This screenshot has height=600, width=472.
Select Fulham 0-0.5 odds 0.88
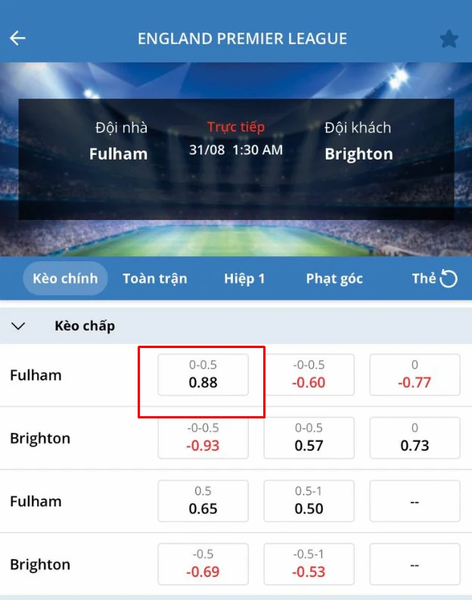(203, 375)
